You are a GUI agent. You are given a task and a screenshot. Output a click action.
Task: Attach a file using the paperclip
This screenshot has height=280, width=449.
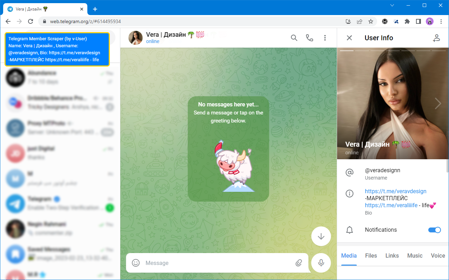299,263
